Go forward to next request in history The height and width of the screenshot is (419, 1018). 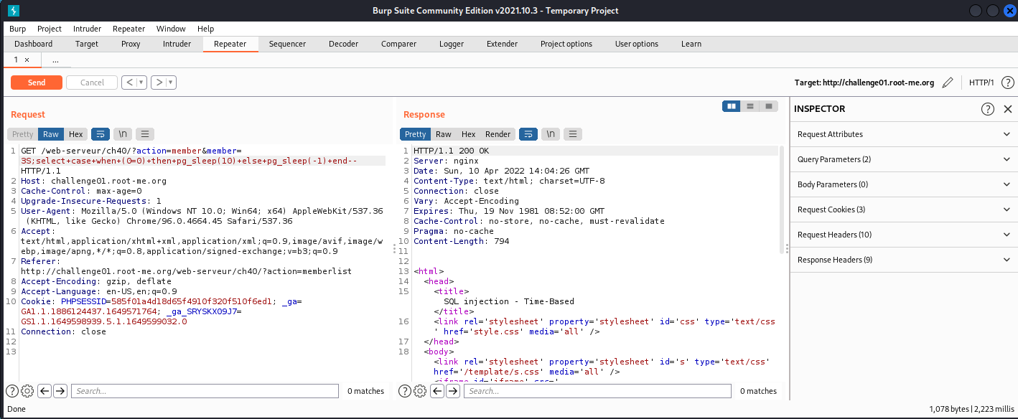(159, 83)
